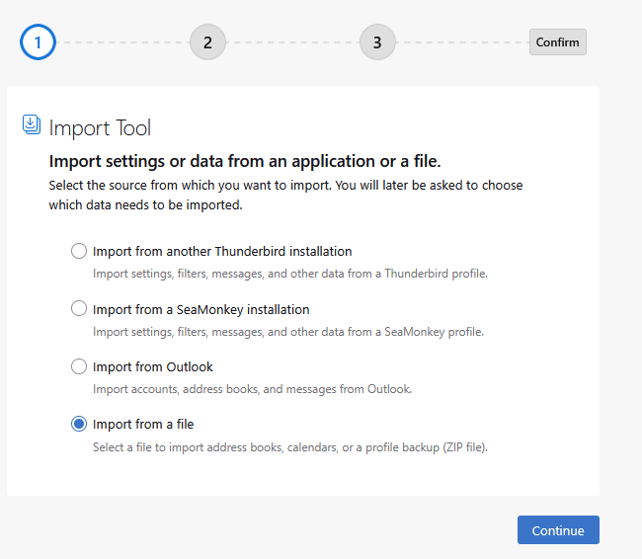Click the Confirm step label
The image size is (642, 559).
557,42
